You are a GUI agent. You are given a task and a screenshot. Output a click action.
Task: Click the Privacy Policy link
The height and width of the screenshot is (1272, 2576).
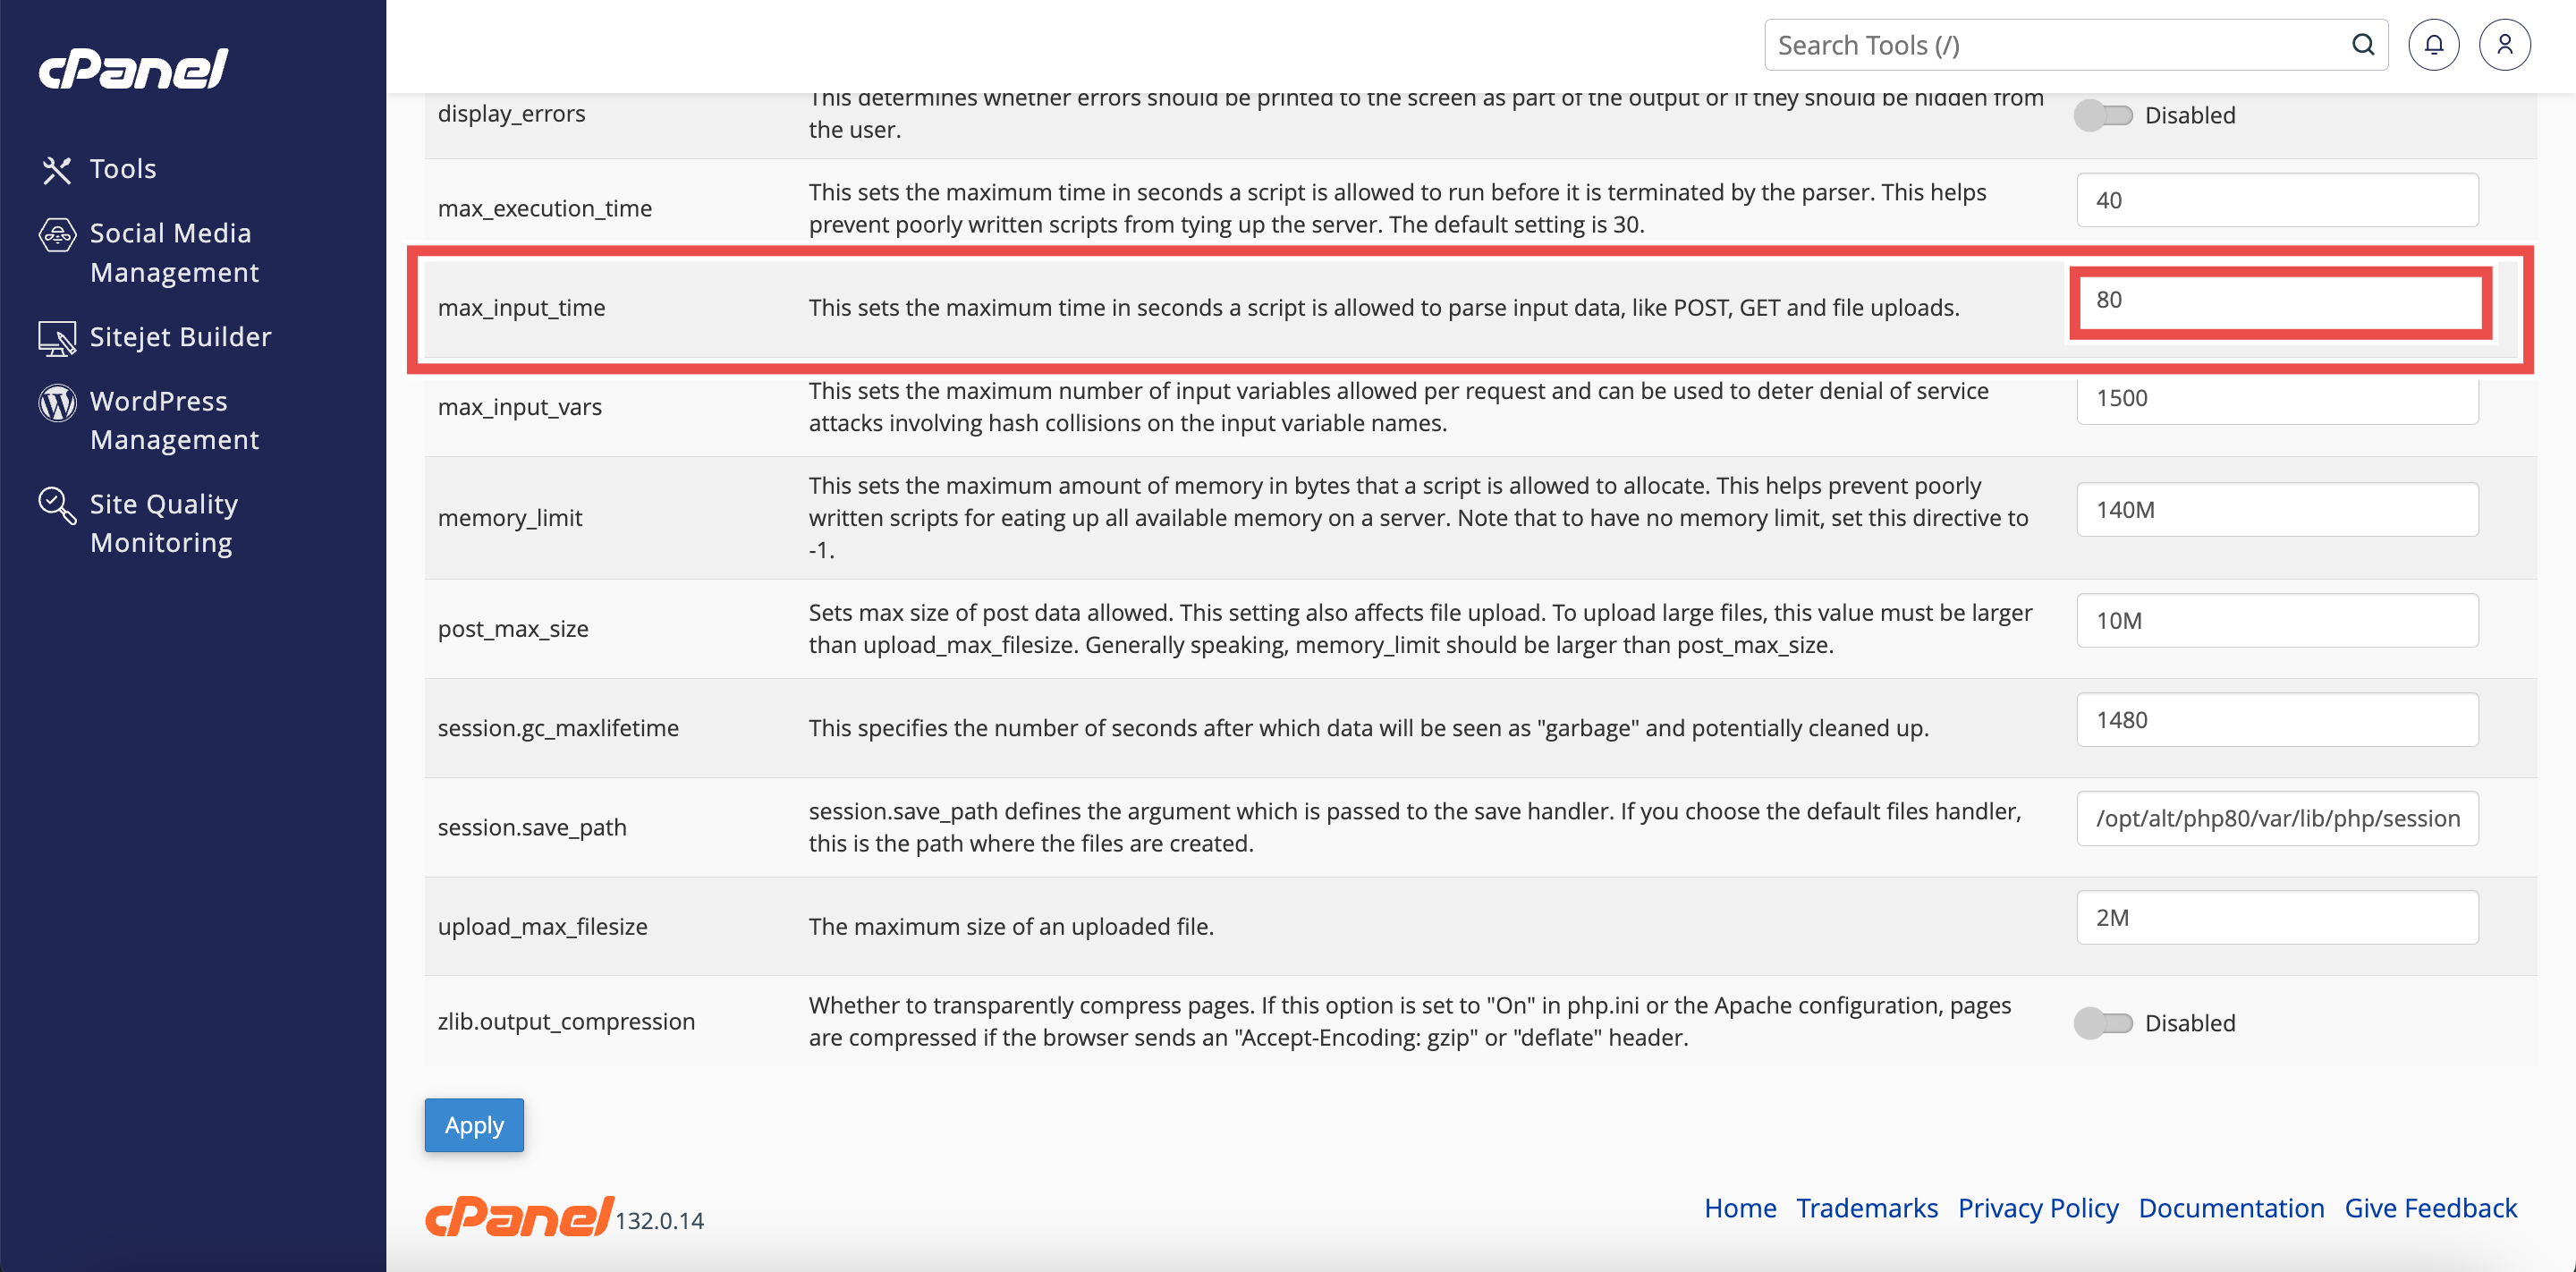(2038, 1208)
